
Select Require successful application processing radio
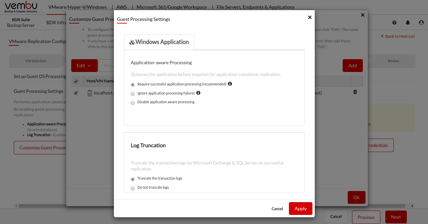click(x=133, y=84)
